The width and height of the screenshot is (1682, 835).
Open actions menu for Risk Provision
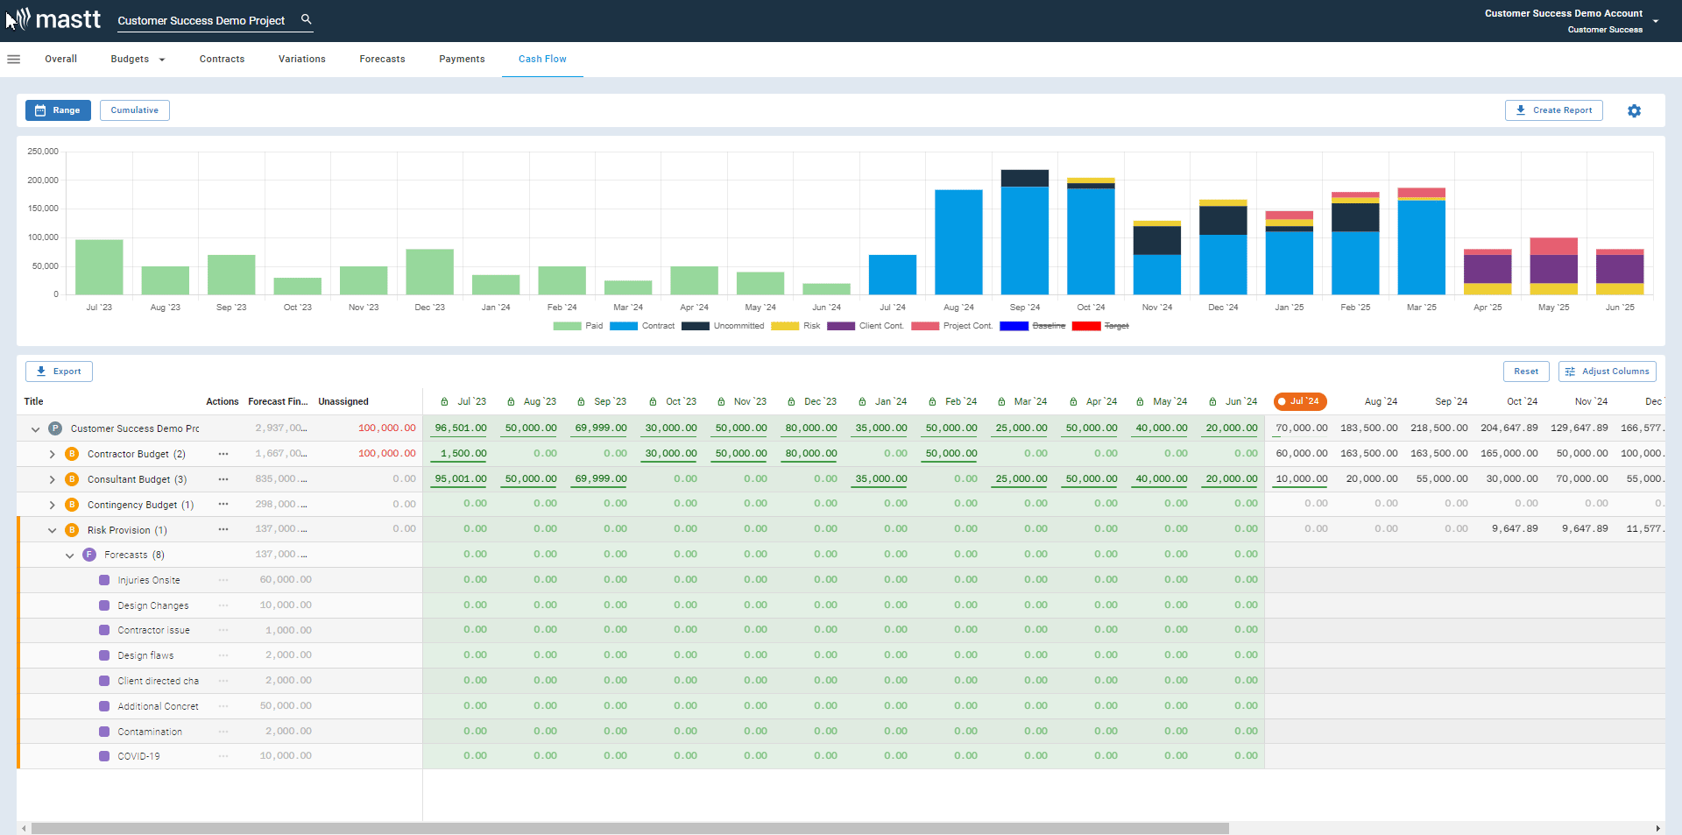pos(223,530)
